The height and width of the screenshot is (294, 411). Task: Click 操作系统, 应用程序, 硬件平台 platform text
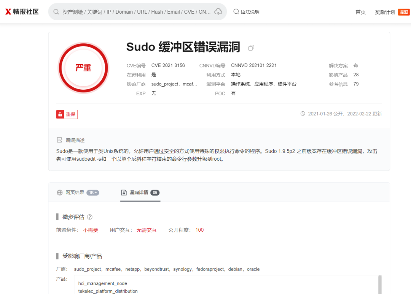(x=263, y=84)
